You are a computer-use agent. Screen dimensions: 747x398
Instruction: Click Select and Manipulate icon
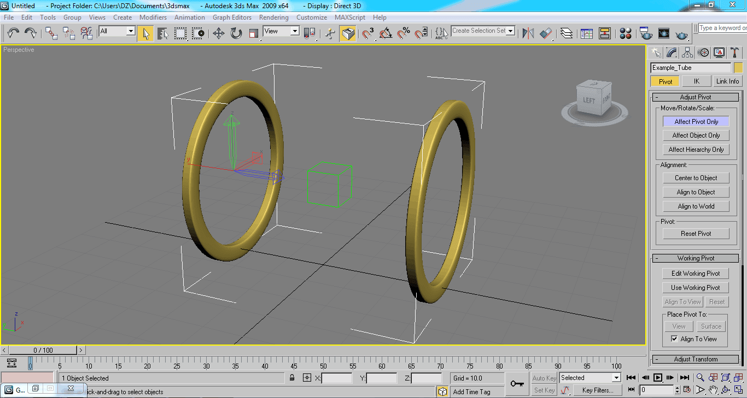click(x=330, y=33)
